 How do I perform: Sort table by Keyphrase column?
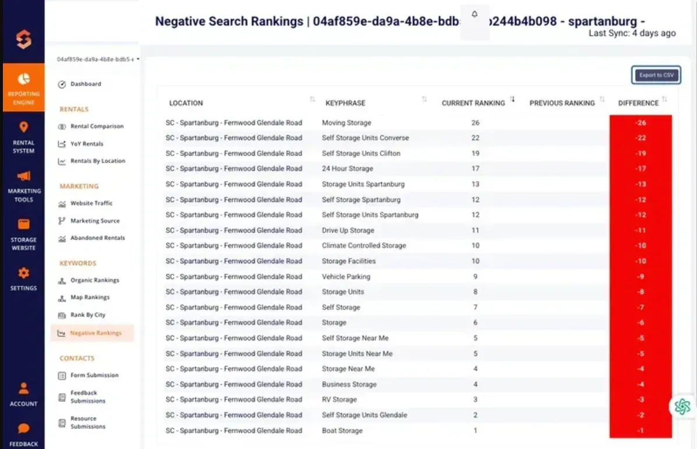point(424,99)
